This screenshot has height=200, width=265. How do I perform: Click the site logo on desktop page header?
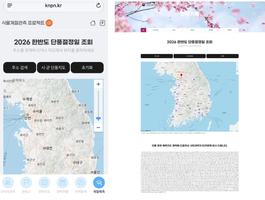(x=150, y=4)
